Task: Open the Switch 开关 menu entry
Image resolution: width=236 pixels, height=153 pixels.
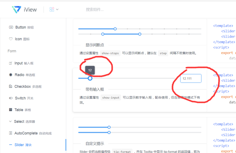Action: pos(24,98)
